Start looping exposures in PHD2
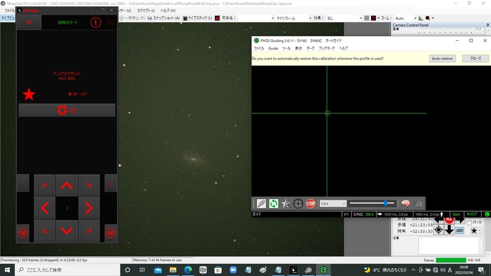 (273, 203)
